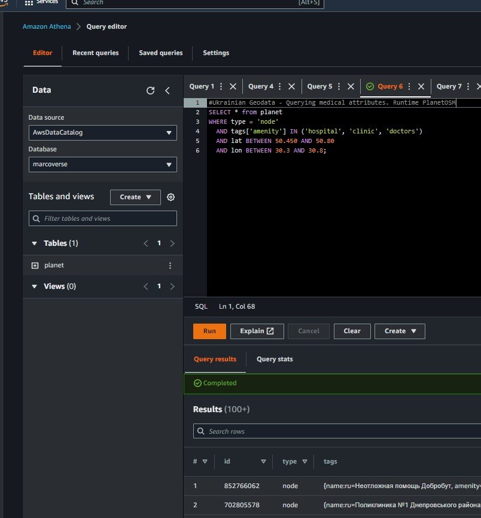Viewport: 481px width, 518px height.
Task: Close the Query 4 tab
Action: pyautogui.click(x=292, y=87)
